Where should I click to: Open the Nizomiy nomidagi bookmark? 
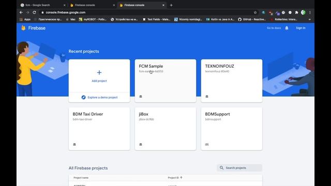point(188,20)
